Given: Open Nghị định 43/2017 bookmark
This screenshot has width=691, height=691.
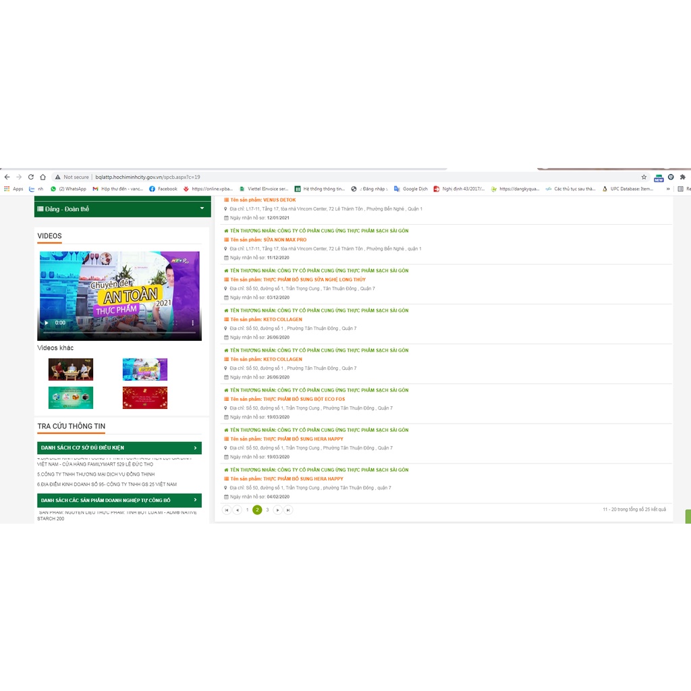Looking at the screenshot, I should (459, 189).
